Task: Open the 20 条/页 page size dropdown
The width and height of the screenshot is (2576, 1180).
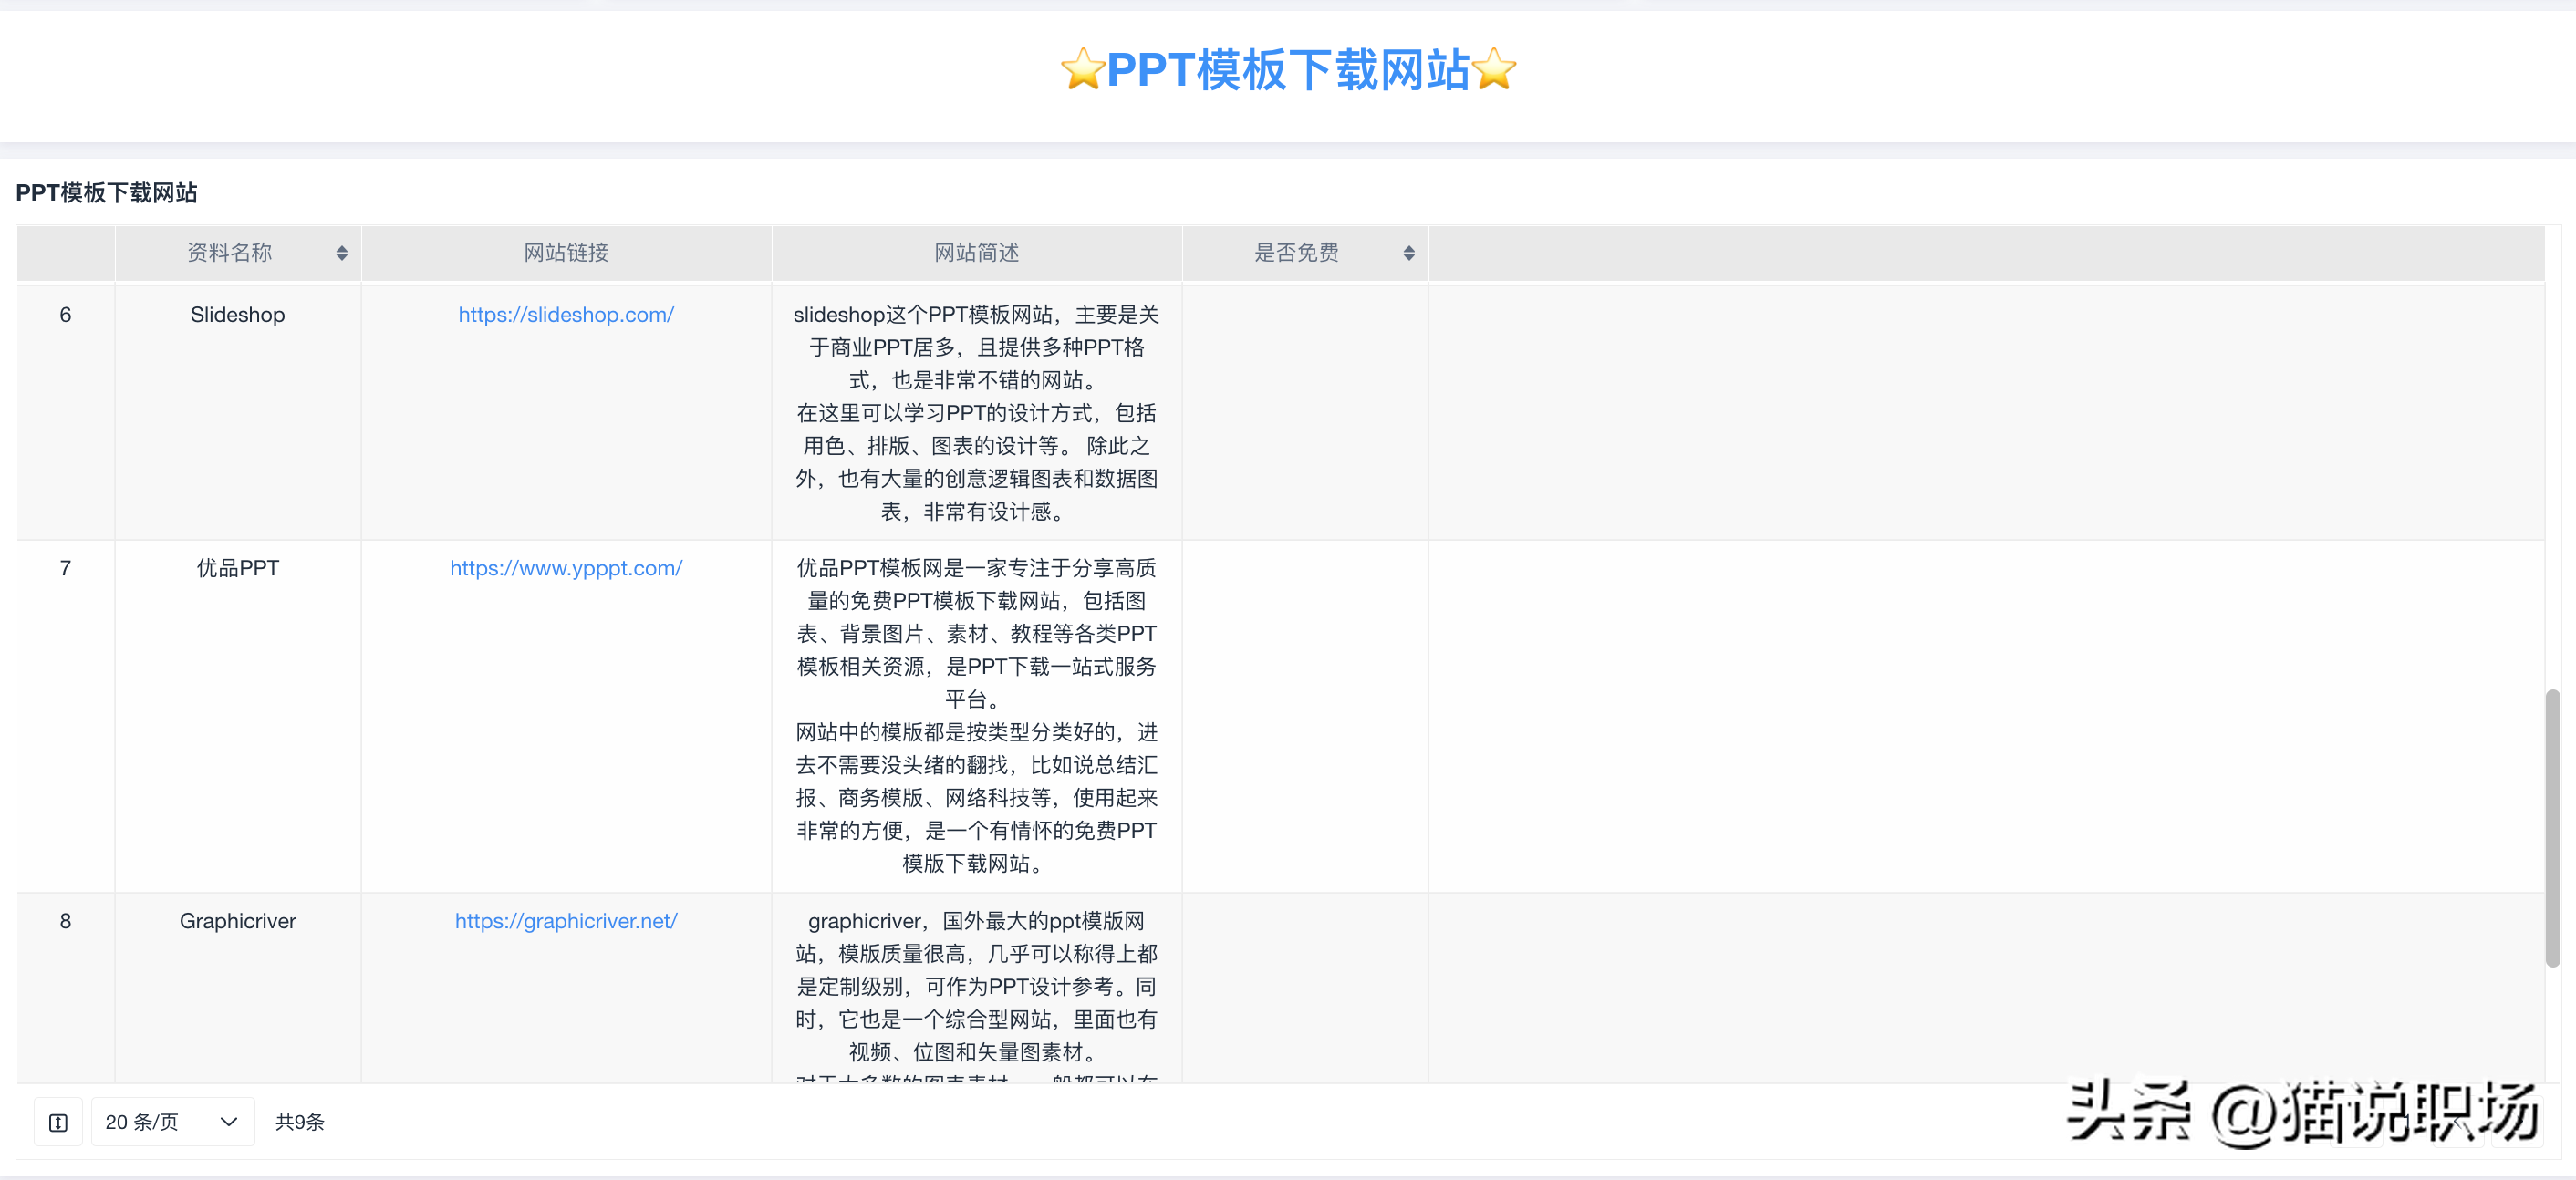Action: pos(172,1122)
